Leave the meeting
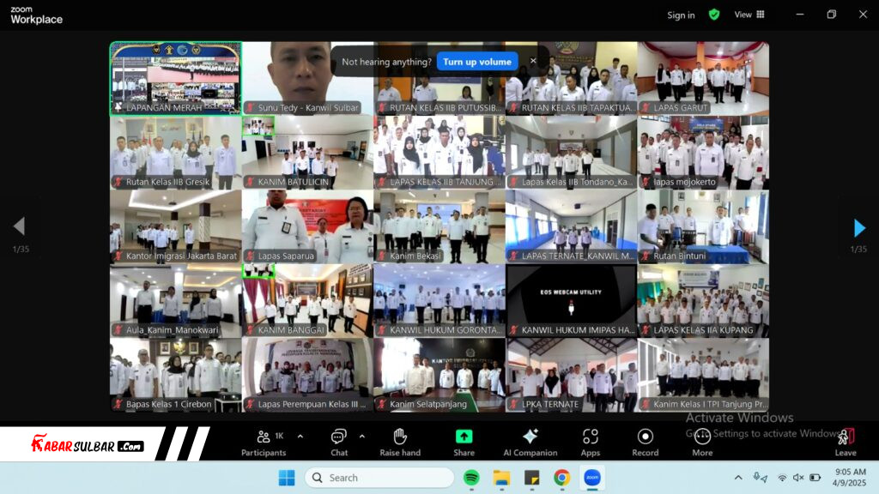The width and height of the screenshot is (879, 494). 846,442
